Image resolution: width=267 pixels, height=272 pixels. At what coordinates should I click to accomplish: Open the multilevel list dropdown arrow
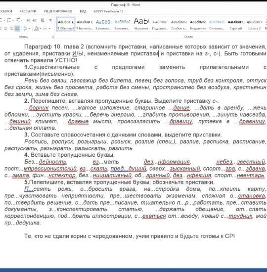22,20
